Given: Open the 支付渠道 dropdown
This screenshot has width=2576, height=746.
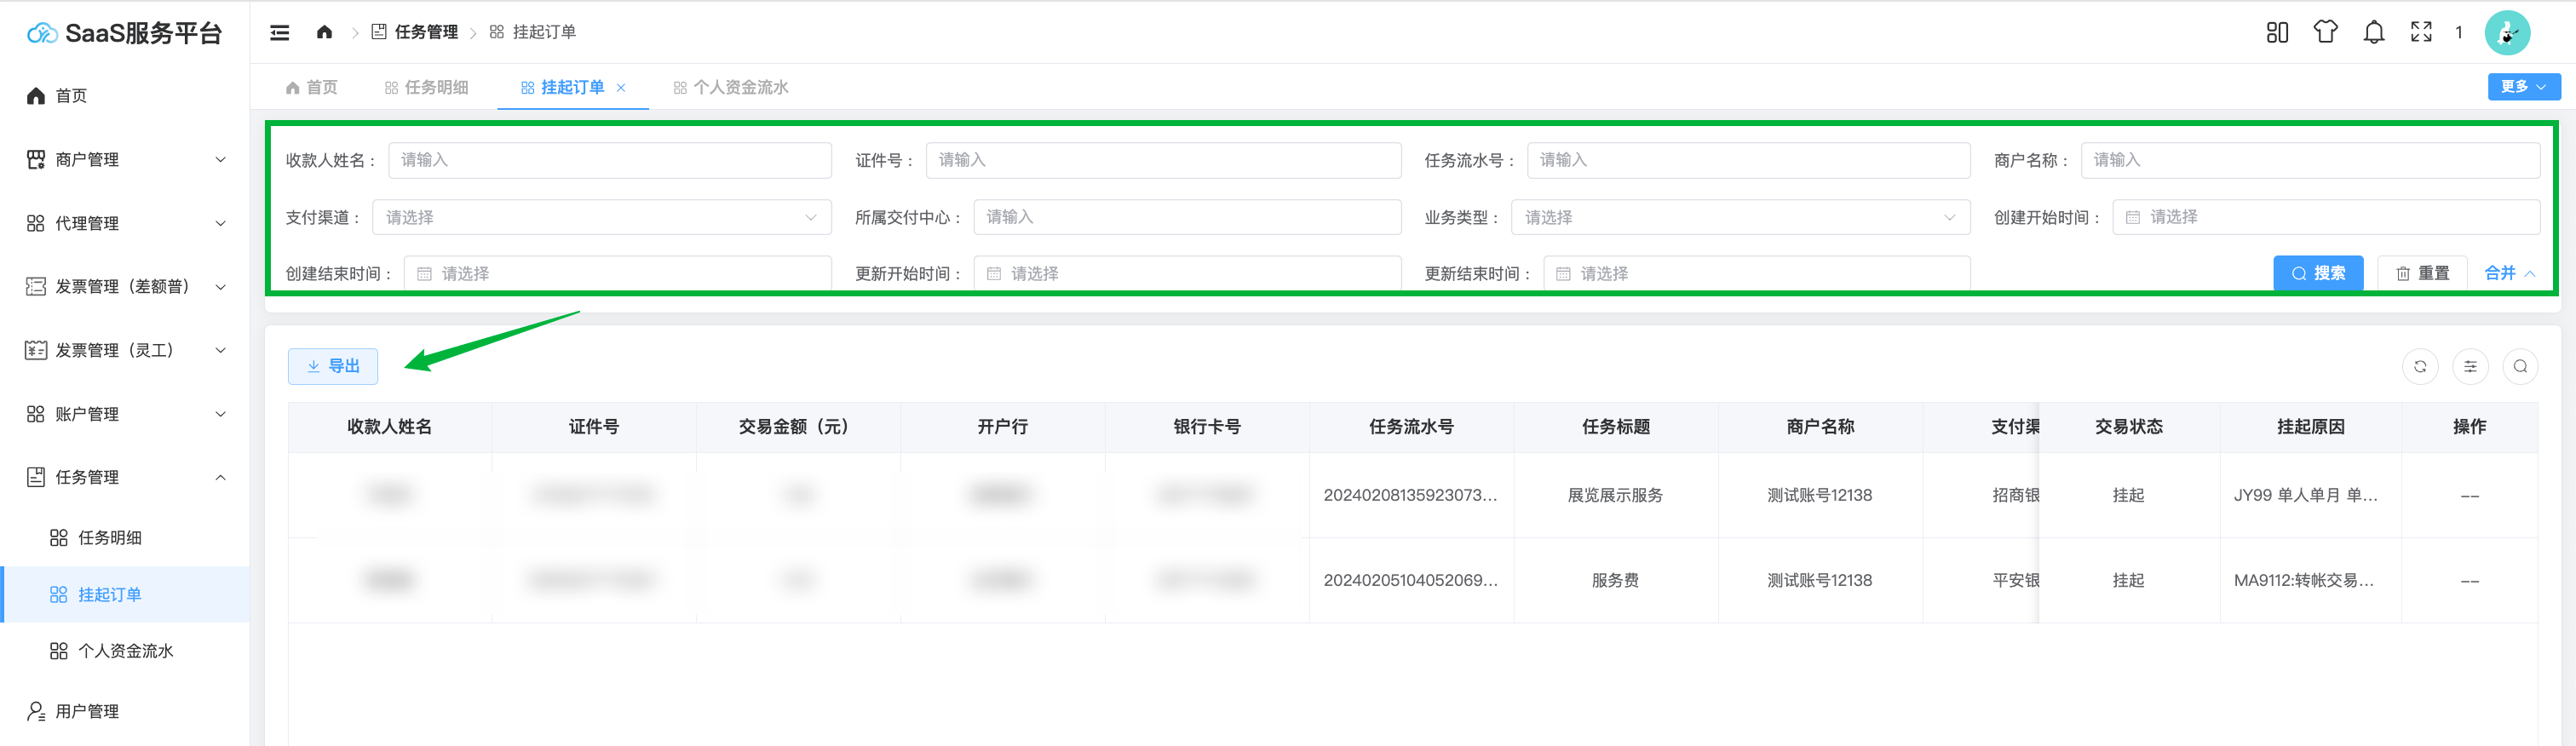Looking at the screenshot, I should click(x=602, y=217).
